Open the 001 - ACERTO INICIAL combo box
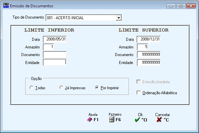The image size is (199, 133). pos(84,18)
